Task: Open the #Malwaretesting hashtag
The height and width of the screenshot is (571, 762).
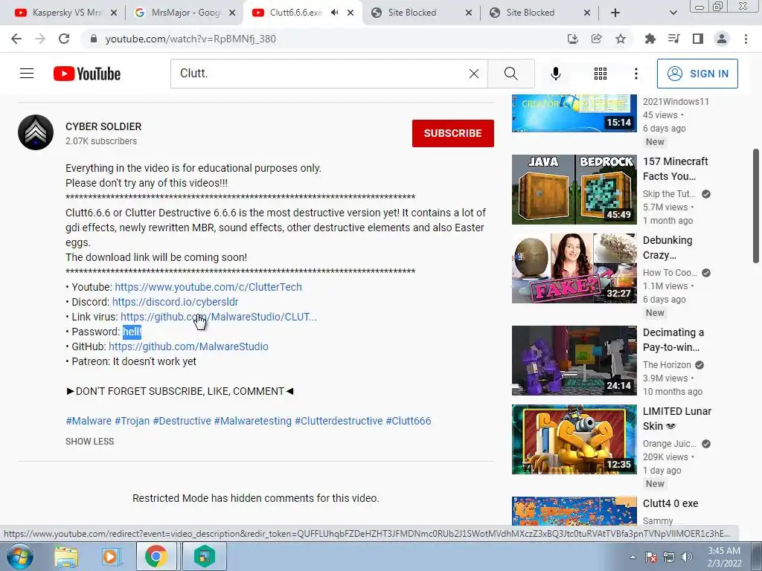Action: point(253,421)
